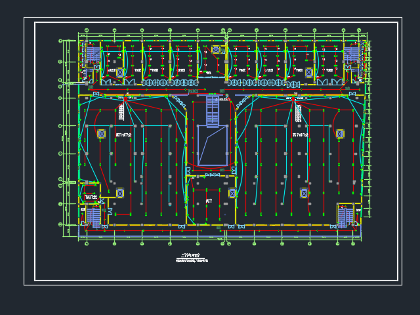
Task: Click the room label in the bottom-center room
Action: (209, 201)
